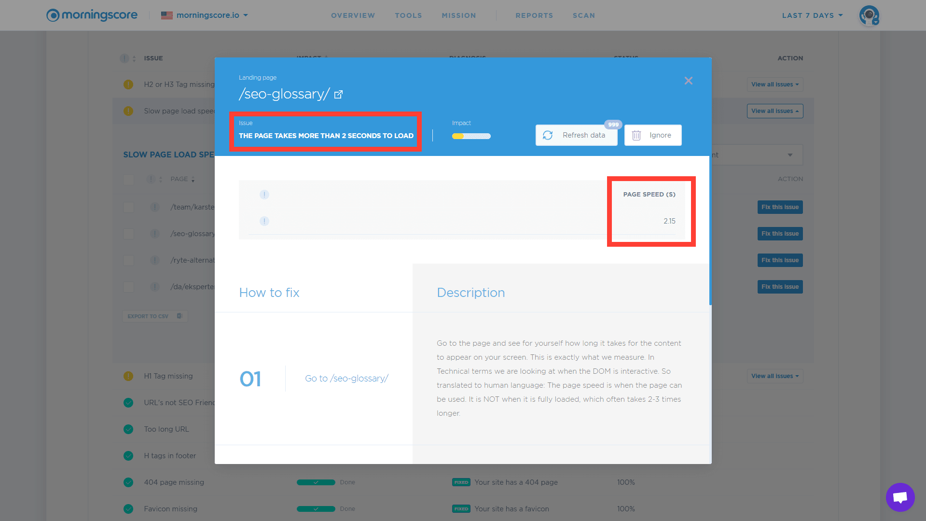Click the refresh arrows icon

(x=548, y=135)
